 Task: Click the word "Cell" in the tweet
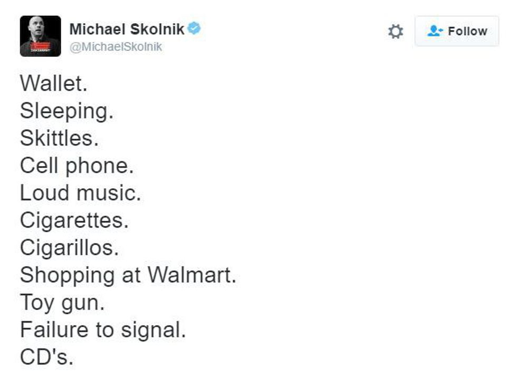(x=40, y=166)
